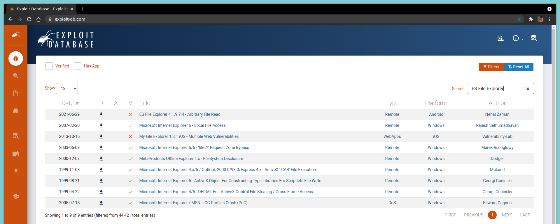This screenshot has height=224, width=560.
Task: Click the Reset All button
Action: 519,67
